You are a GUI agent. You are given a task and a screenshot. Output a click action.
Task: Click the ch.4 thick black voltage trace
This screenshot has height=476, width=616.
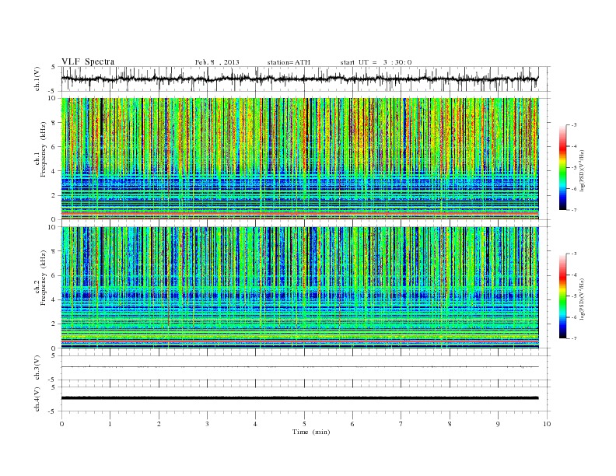point(299,398)
